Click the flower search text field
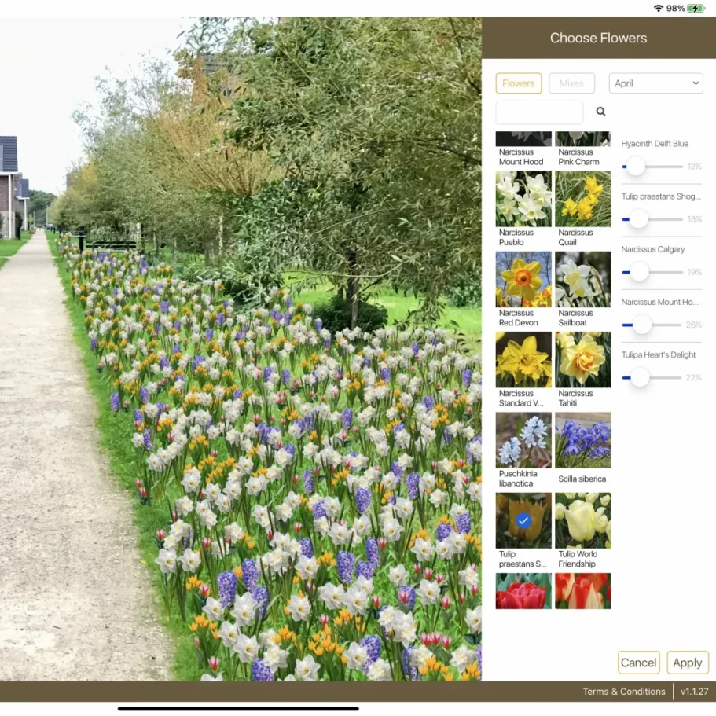The image size is (716, 716). click(539, 112)
